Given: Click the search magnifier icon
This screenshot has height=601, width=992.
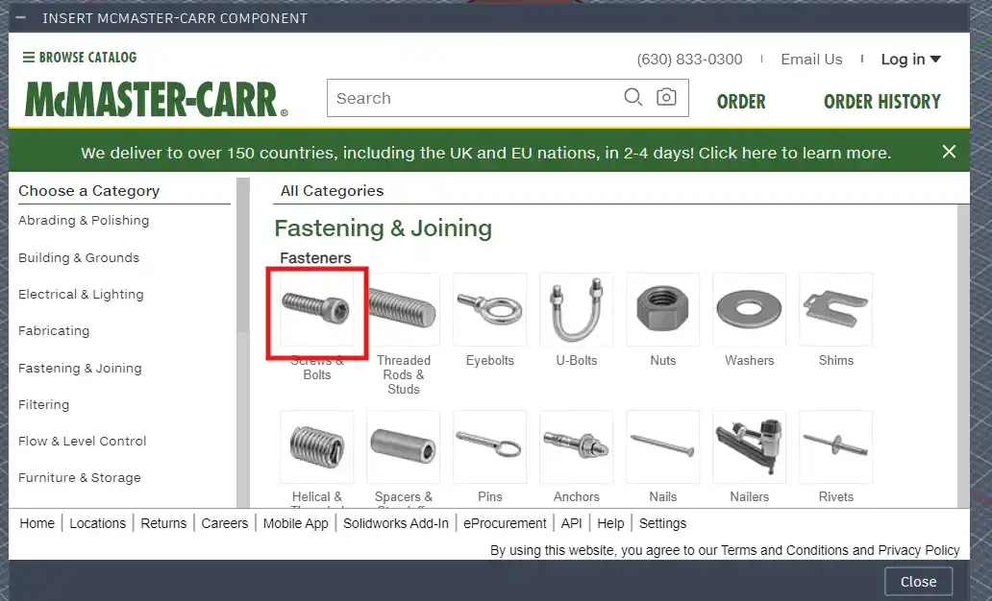Looking at the screenshot, I should [632, 97].
